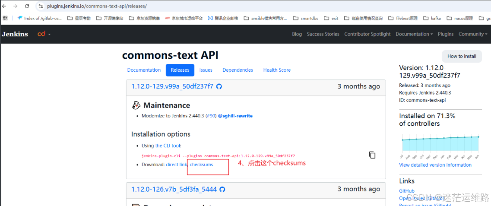The height and width of the screenshot is (206, 491).
Task: Click the browser forward arrow
Action: tap(16, 6)
